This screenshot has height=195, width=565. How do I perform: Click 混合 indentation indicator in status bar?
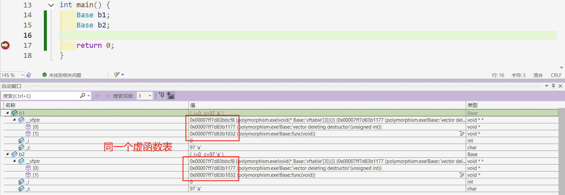538,75
